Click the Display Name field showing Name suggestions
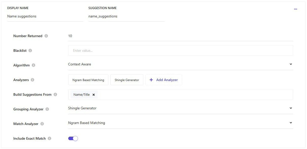Viewport: 307px width, 149px height. (x=45, y=16)
